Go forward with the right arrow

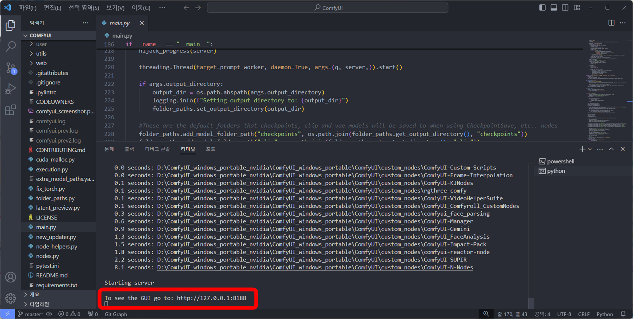click(x=198, y=8)
